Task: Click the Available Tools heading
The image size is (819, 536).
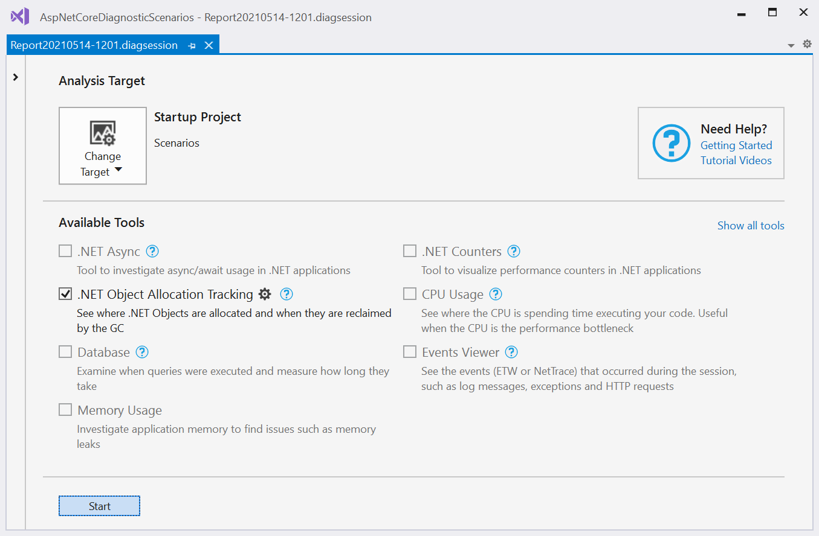Action: pos(102,223)
